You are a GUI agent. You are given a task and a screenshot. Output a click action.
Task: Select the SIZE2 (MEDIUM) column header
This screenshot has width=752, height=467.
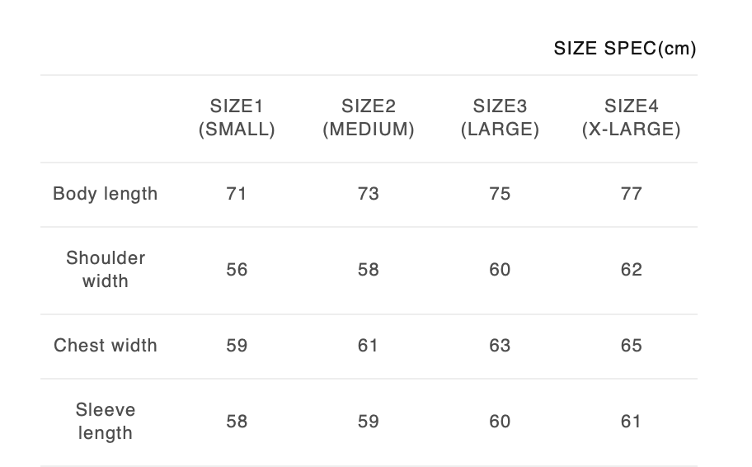[369, 118]
